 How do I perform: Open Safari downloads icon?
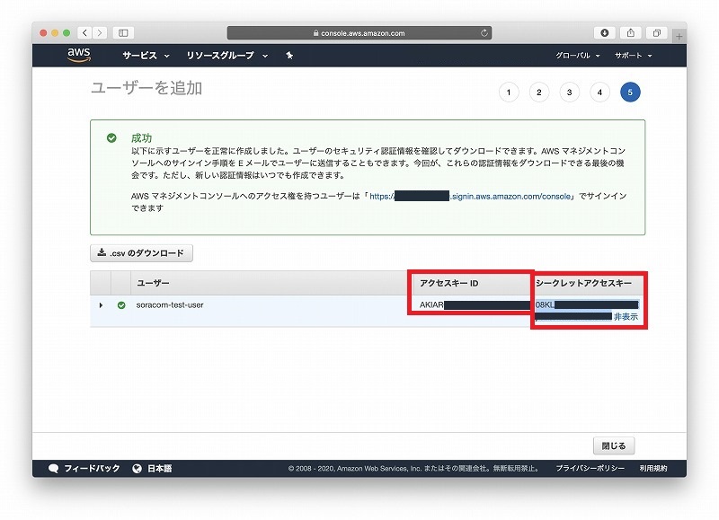point(604,33)
